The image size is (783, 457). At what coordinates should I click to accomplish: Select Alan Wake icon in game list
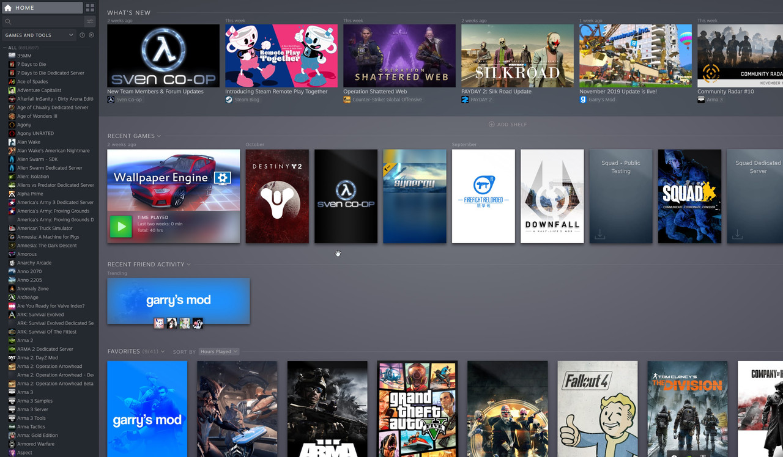point(12,142)
